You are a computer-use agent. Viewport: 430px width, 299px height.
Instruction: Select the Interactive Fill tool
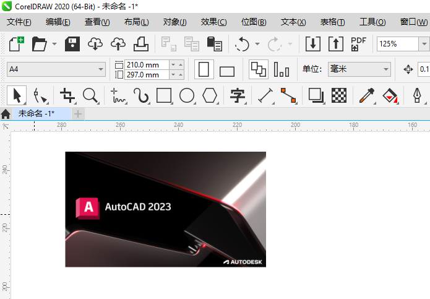(x=390, y=95)
